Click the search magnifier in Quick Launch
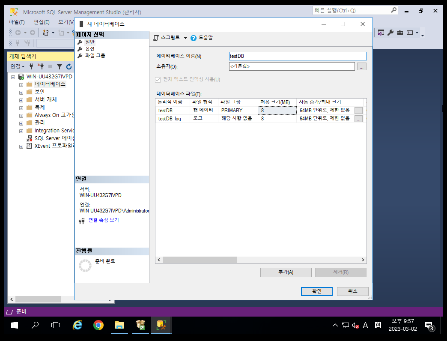Image resolution: width=447 pixels, height=341 pixels. tap(393, 10)
